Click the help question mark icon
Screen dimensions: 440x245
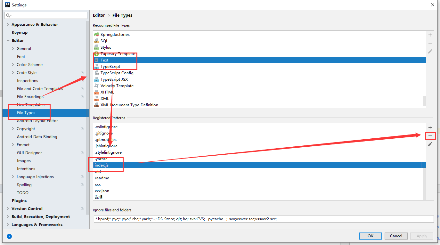[9, 236]
